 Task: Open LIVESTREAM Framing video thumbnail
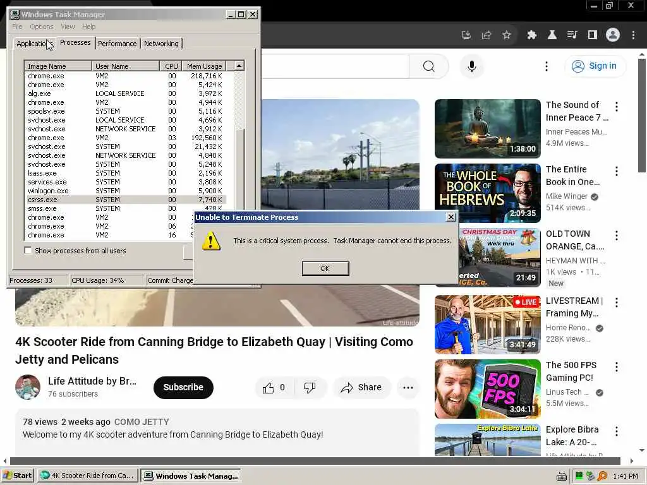pyautogui.click(x=487, y=324)
